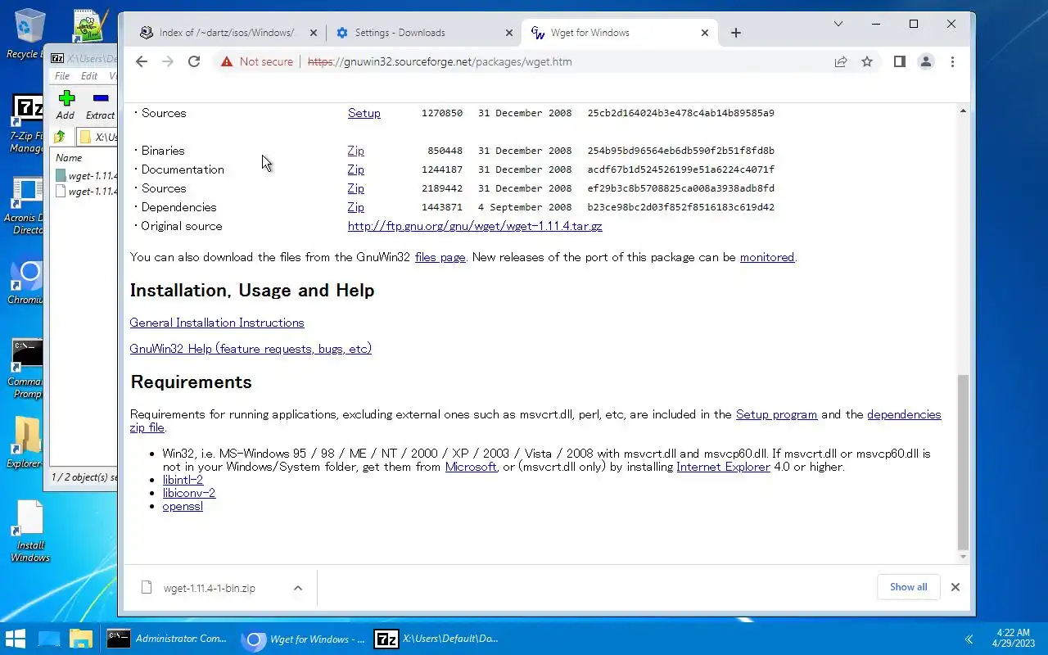Screen dimensions: 1048x655
Task: Open the taskbar clock showing 4:22 AM
Action: (x=1013, y=638)
